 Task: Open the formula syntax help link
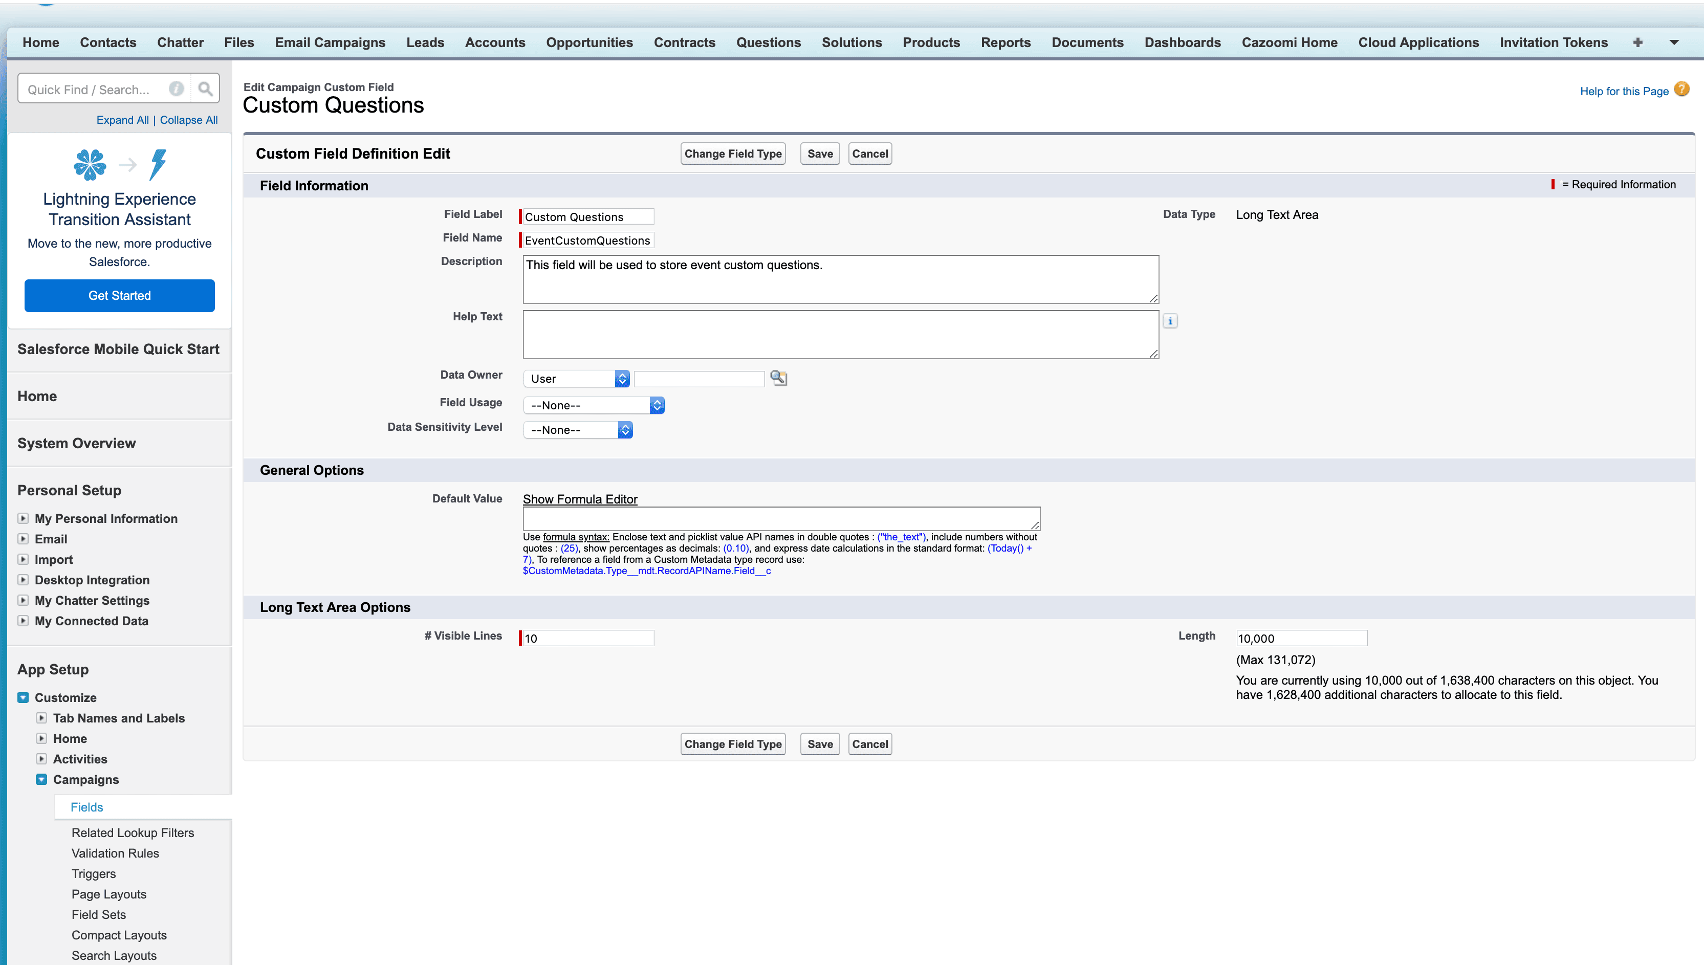point(576,537)
